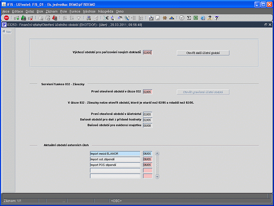The height and width of the screenshot is (206, 274).
Task: Click the magnifier search icon
Action: 127,18
